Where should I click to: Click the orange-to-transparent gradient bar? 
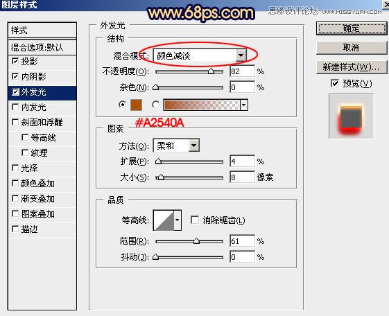[202, 105]
